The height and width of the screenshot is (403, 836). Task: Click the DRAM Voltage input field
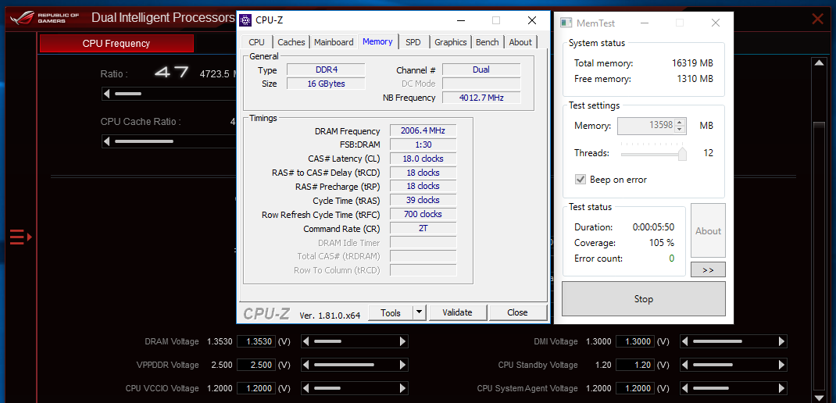(257, 341)
